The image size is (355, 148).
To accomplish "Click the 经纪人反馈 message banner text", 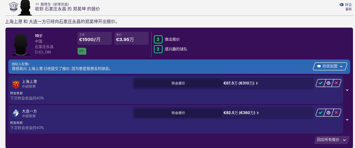I will 61,69.
